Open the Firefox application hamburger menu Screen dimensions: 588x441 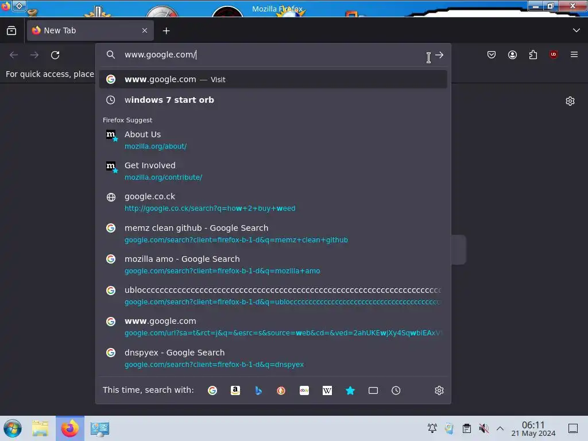[x=574, y=55]
